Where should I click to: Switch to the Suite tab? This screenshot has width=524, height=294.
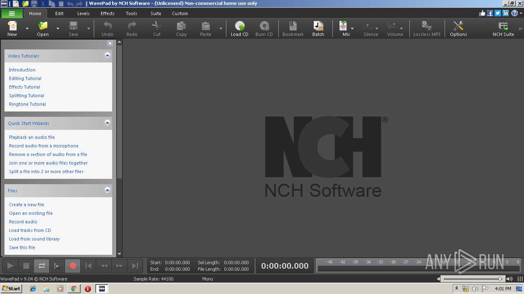tap(156, 13)
